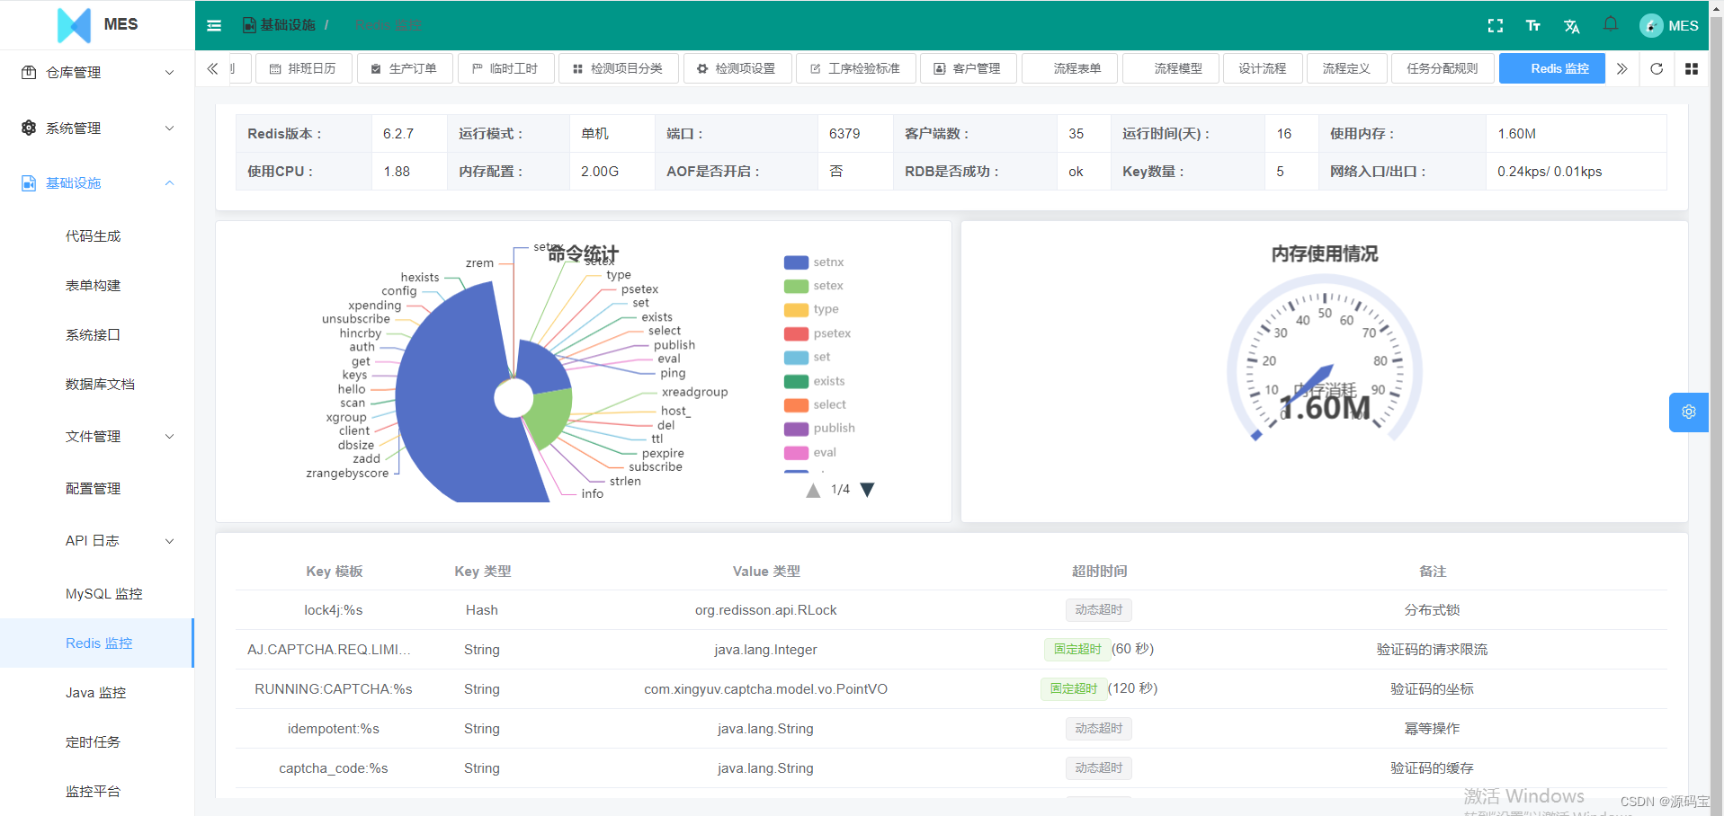This screenshot has width=1724, height=816.
Task: Open 定时任务 from the sidebar
Action: pos(92,741)
